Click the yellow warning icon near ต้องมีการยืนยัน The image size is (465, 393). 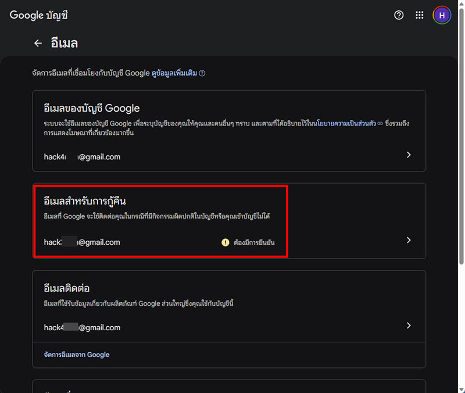pos(226,242)
